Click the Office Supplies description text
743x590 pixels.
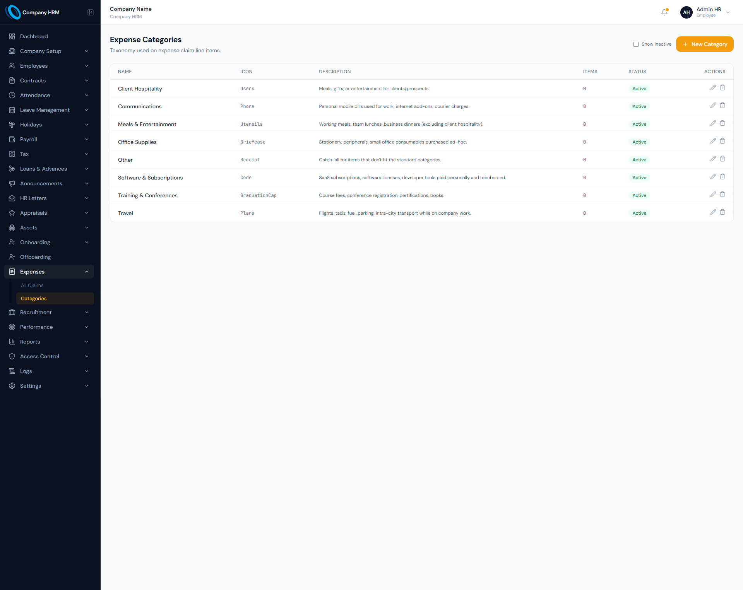(393, 142)
